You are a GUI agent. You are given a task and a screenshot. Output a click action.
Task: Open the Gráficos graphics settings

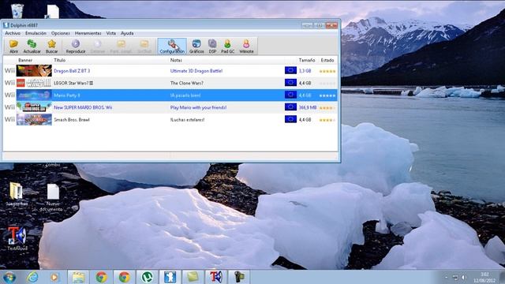point(196,46)
